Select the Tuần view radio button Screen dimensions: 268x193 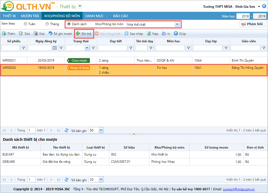[25, 24]
